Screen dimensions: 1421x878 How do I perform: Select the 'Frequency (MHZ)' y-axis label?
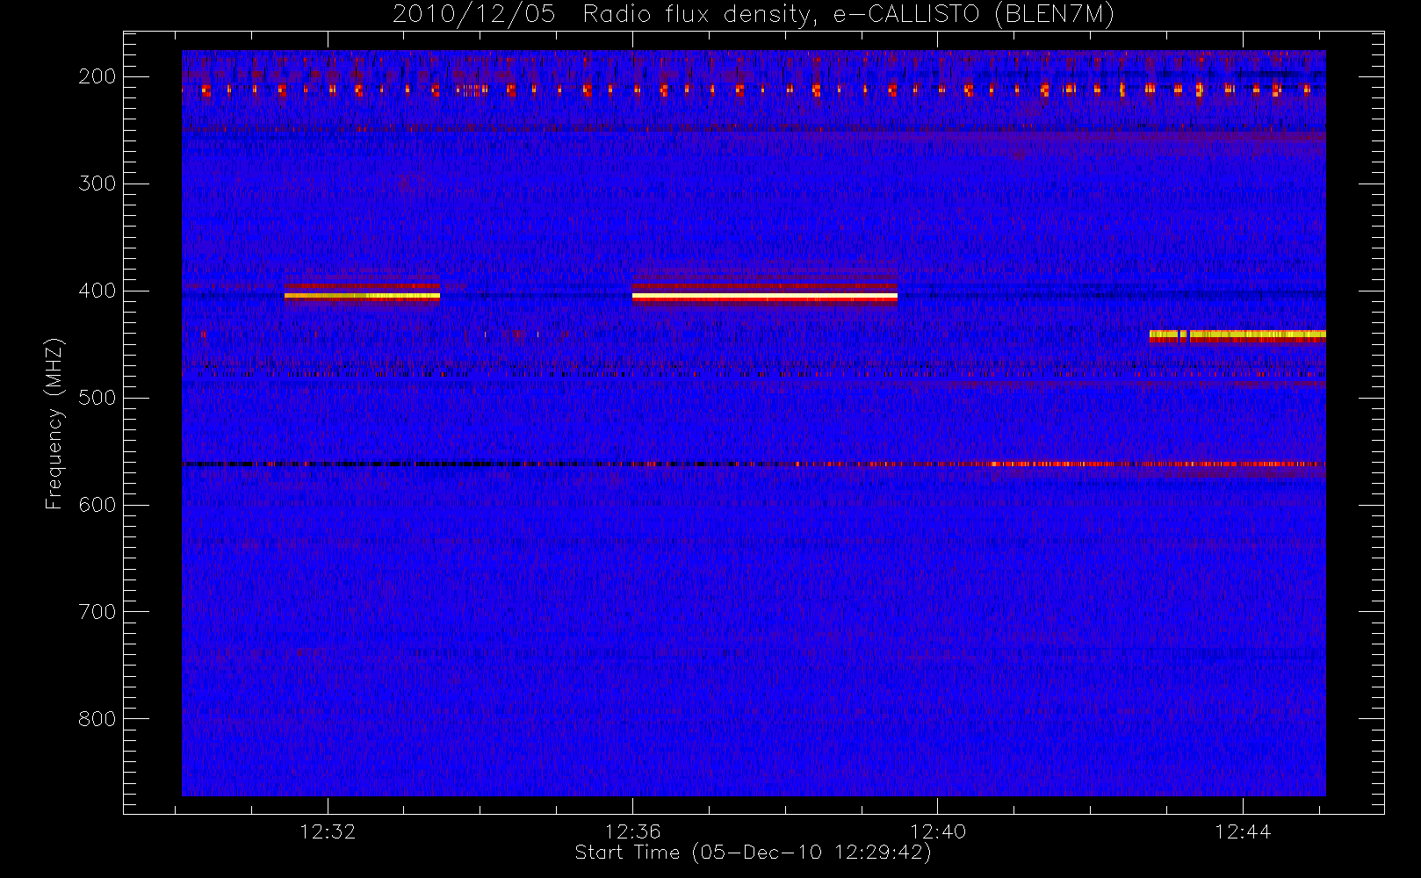point(54,423)
